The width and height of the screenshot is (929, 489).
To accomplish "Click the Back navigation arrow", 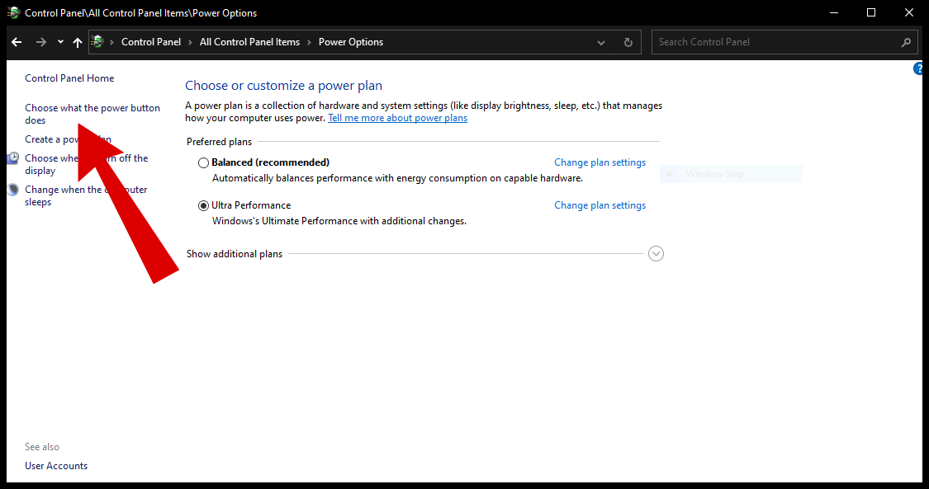I will click(17, 42).
